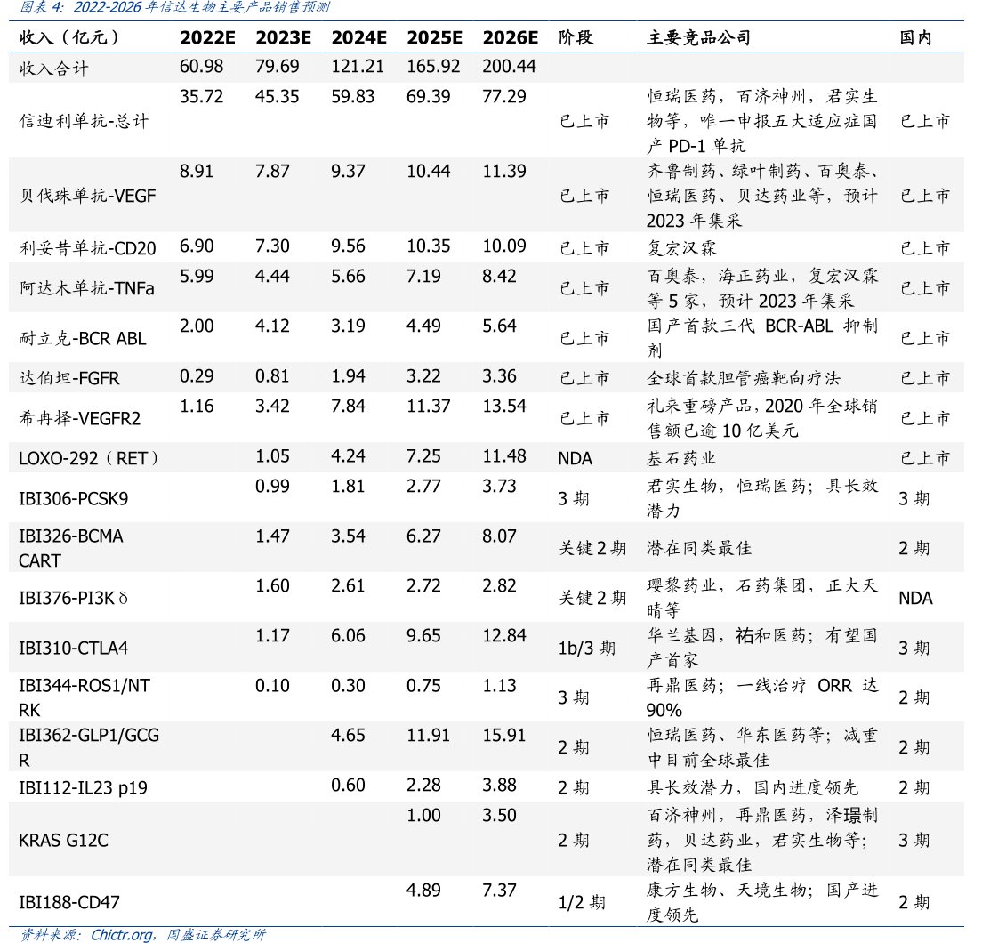This screenshot has height=943, width=982.
Task: Click the 'IBI188-CD47' row label
Action: [68, 902]
